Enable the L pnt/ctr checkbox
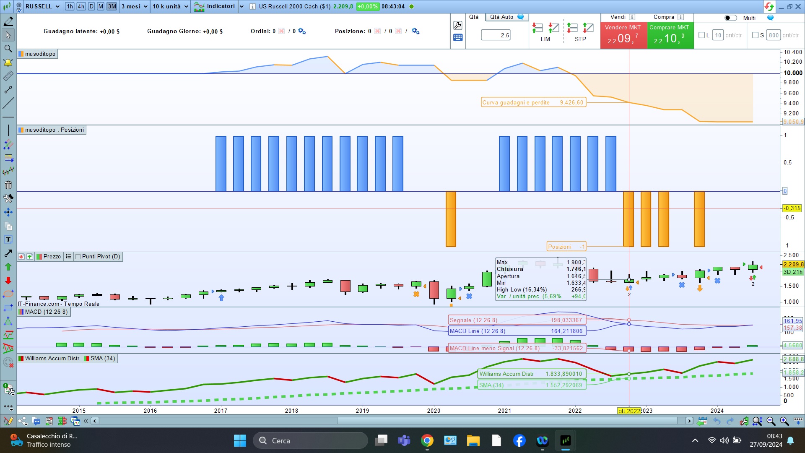This screenshot has width=805, height=453. click(x=701, y=35)
